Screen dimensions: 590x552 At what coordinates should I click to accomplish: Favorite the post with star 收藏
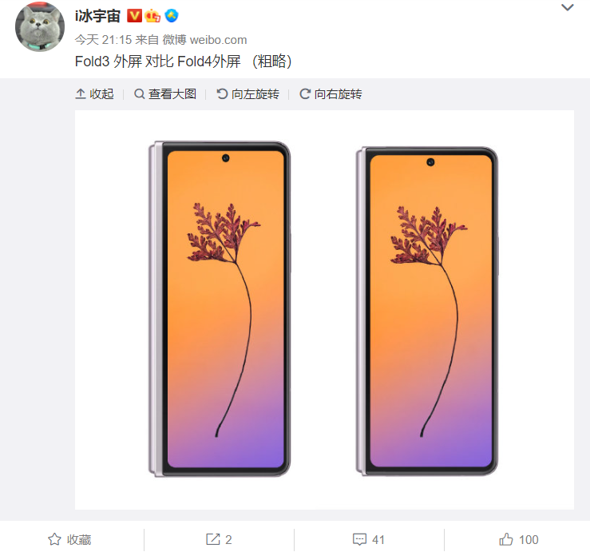pyautogui.click(x=69, y=539)
